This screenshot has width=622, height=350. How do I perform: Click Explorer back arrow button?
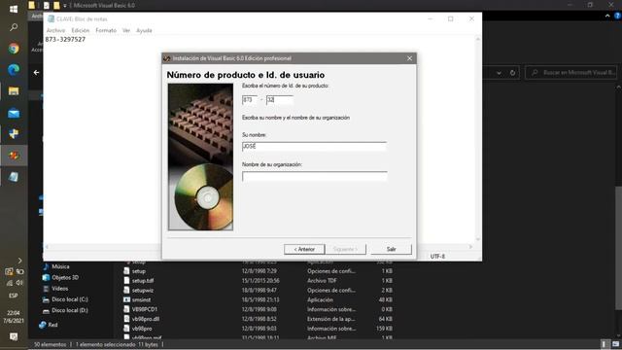point(37,73)
